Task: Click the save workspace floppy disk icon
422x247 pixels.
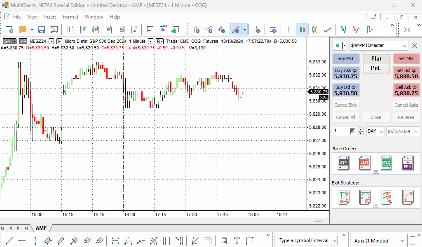Action: tap(42, 30)
